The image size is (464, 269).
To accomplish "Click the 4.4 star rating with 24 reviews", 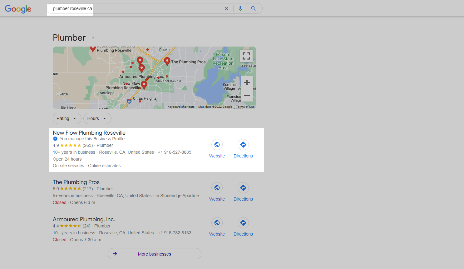I will (72, 226).
